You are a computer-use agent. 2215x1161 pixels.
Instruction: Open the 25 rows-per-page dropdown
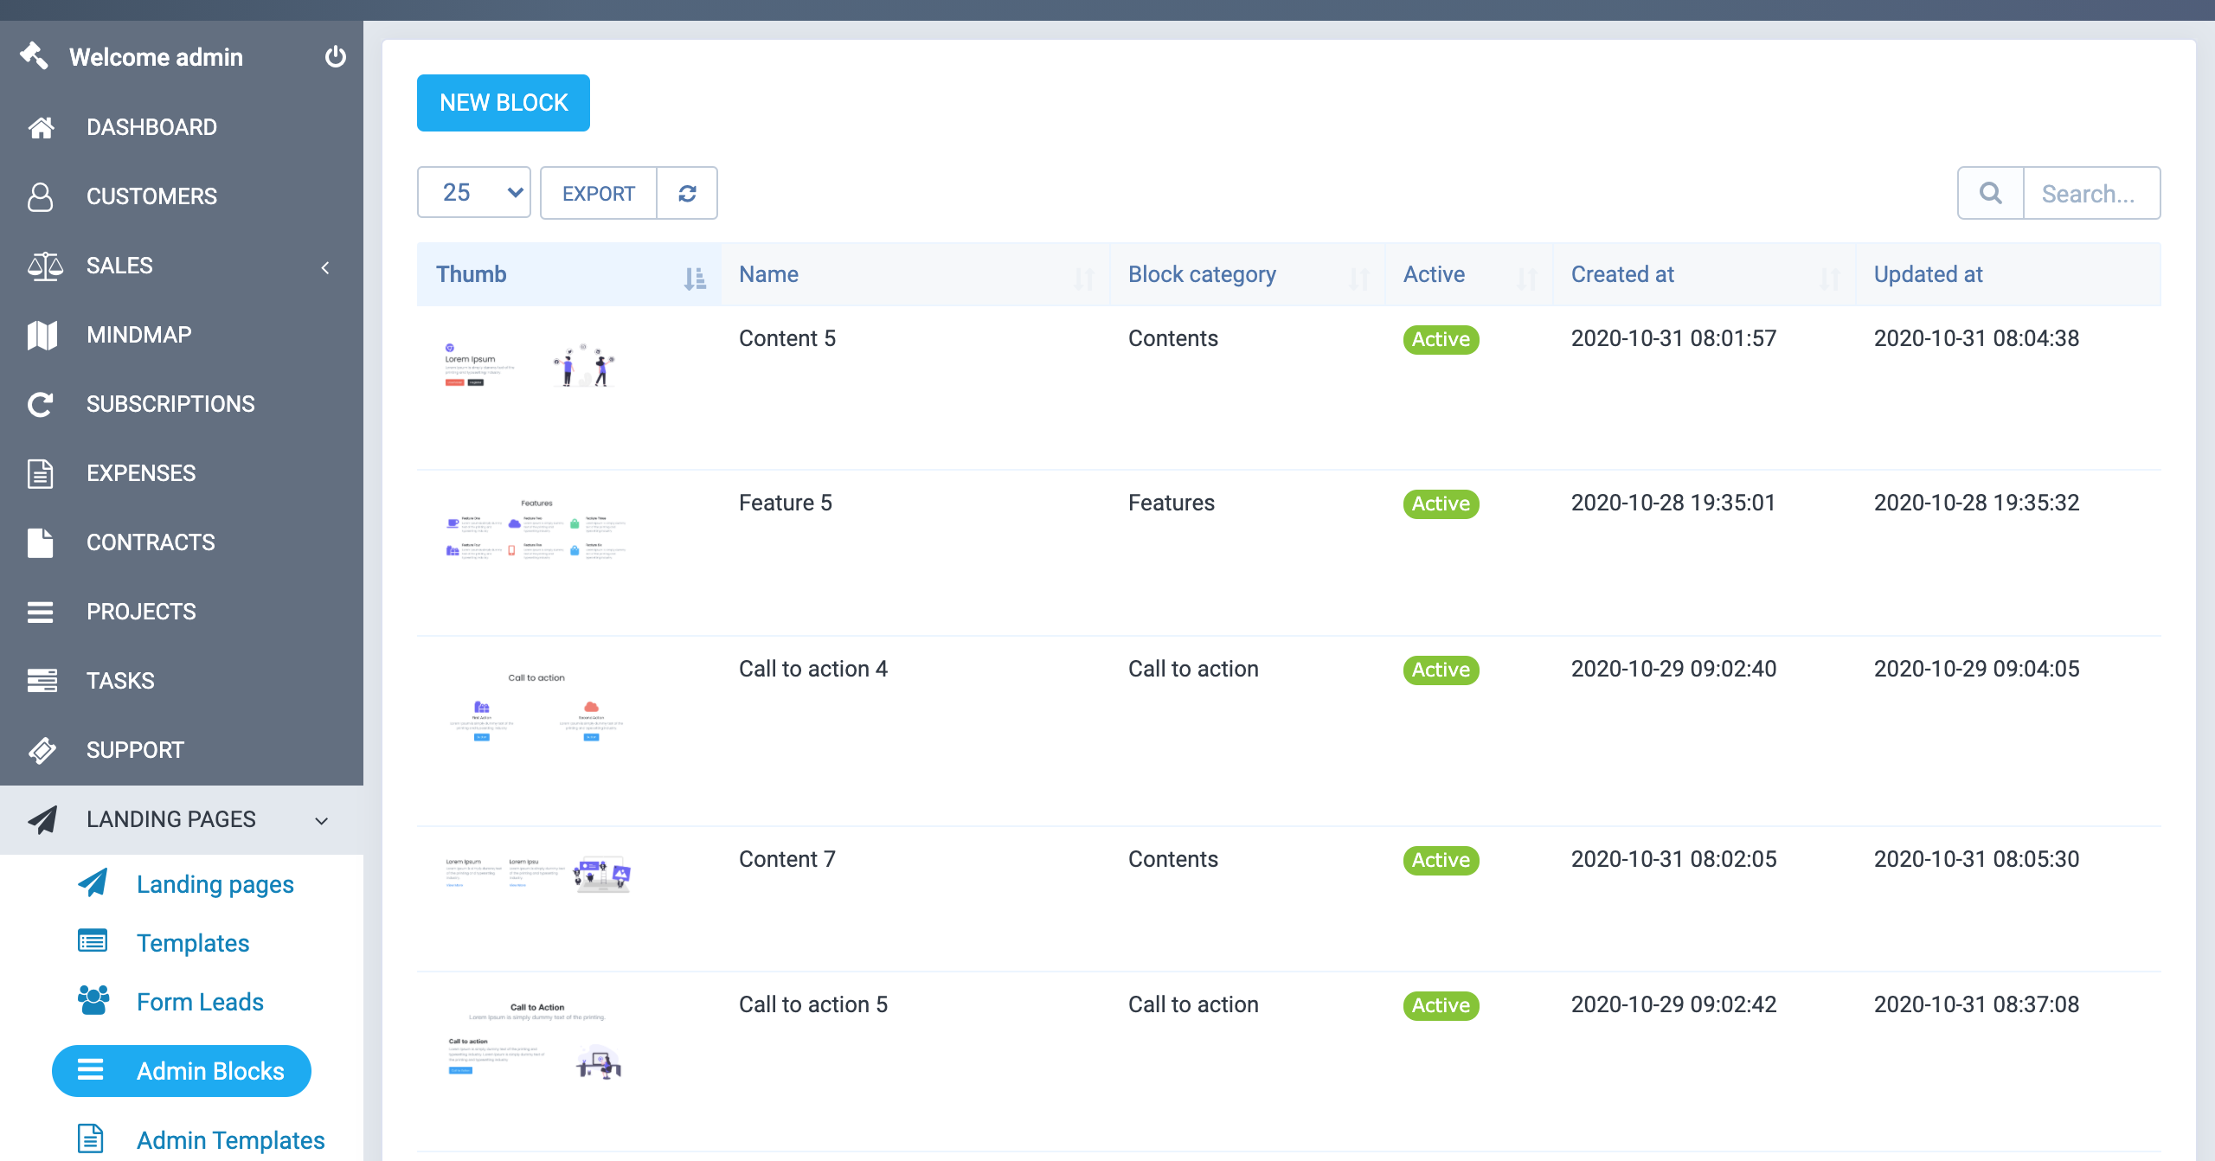click(473, 192)
